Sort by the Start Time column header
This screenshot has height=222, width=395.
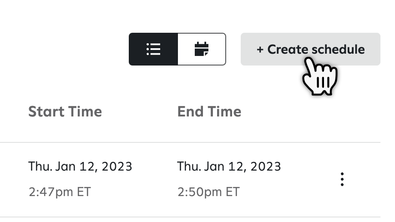65,111
